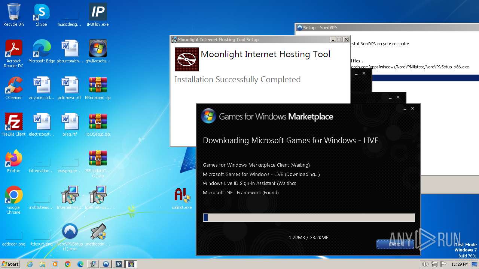Open the Skype desktop shortcut
479x269 pixels.
(x=42, y=15)
